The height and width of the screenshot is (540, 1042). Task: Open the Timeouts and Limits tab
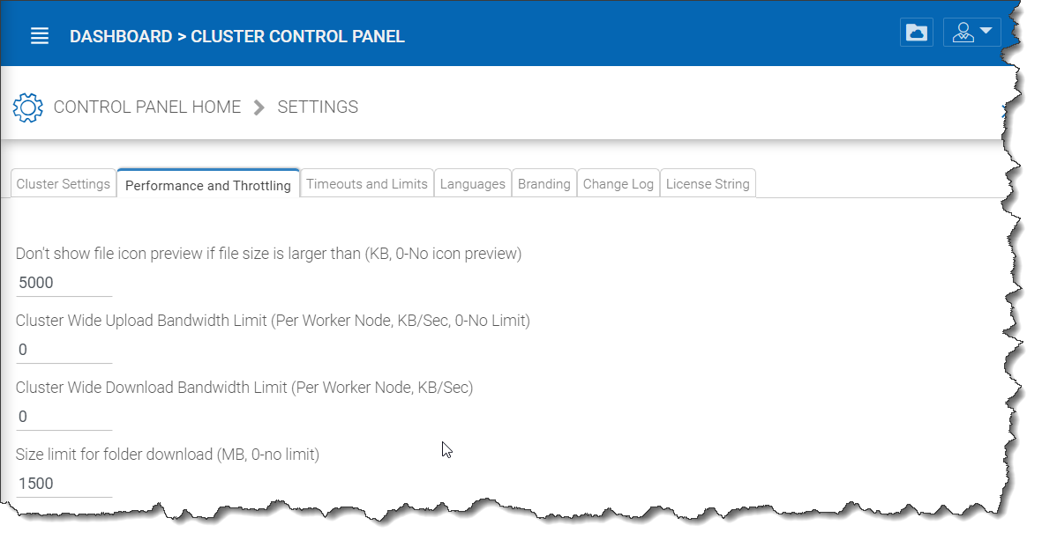coord(367,184)
